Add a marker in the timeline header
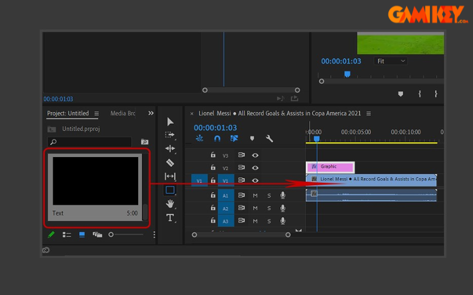 pyautogui.click(x=252, y=138)
